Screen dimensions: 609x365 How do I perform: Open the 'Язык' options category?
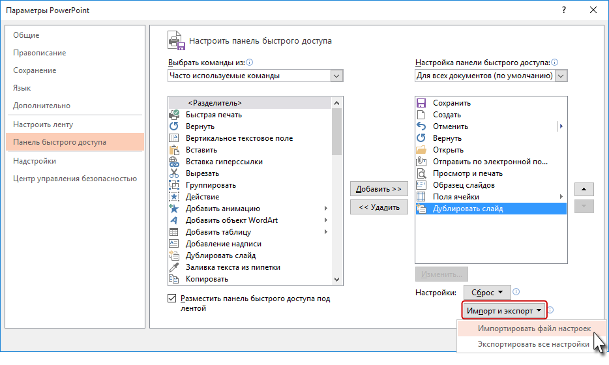coord(75,88)
